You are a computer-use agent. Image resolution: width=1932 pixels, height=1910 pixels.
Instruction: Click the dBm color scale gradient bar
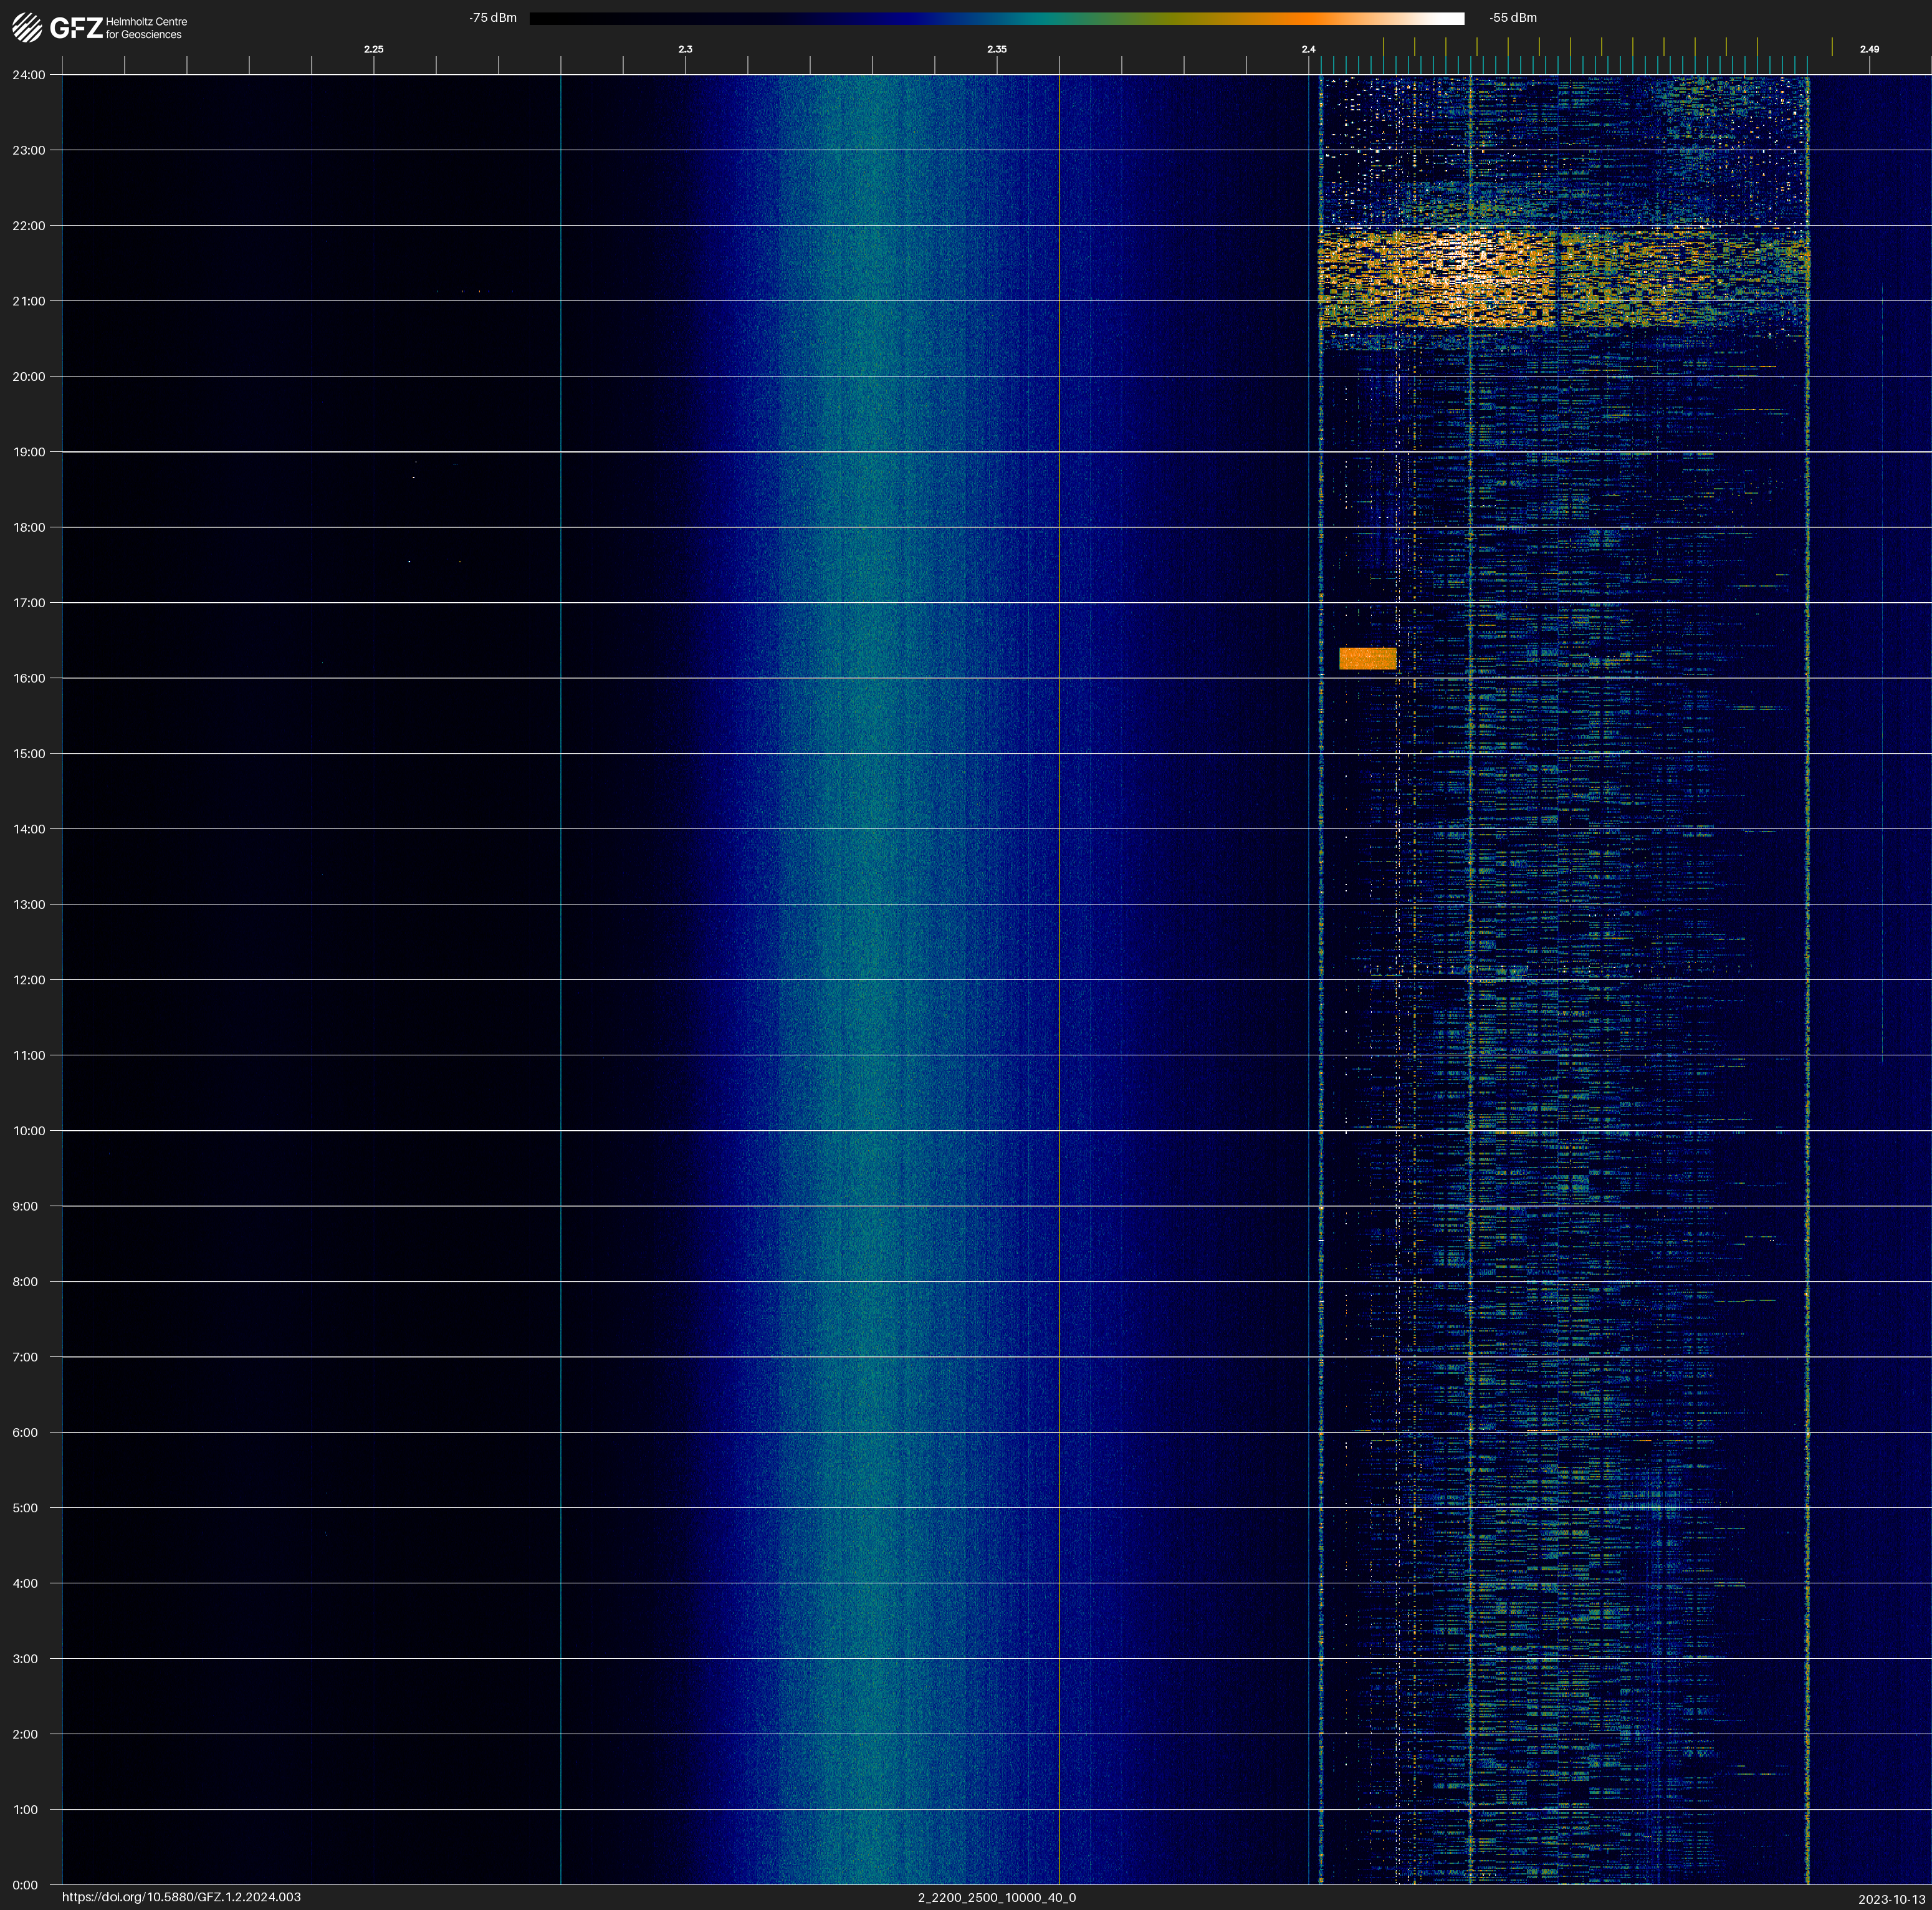pos(996,18)
